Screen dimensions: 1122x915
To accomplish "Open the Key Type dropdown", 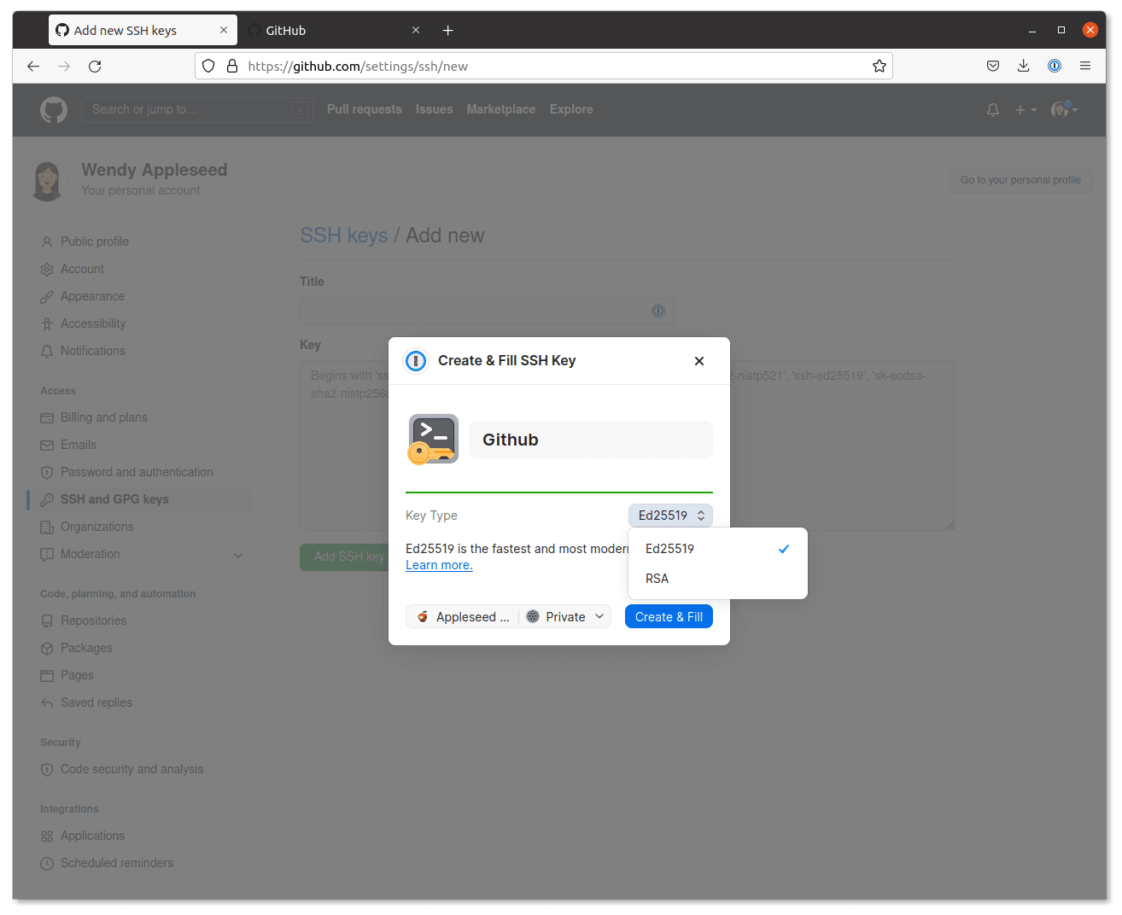I will click(670, 515).
